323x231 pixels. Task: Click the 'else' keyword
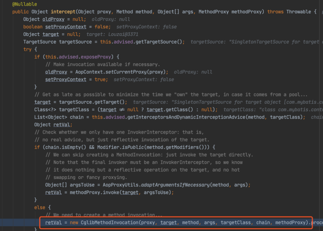[x=39, y=208]
